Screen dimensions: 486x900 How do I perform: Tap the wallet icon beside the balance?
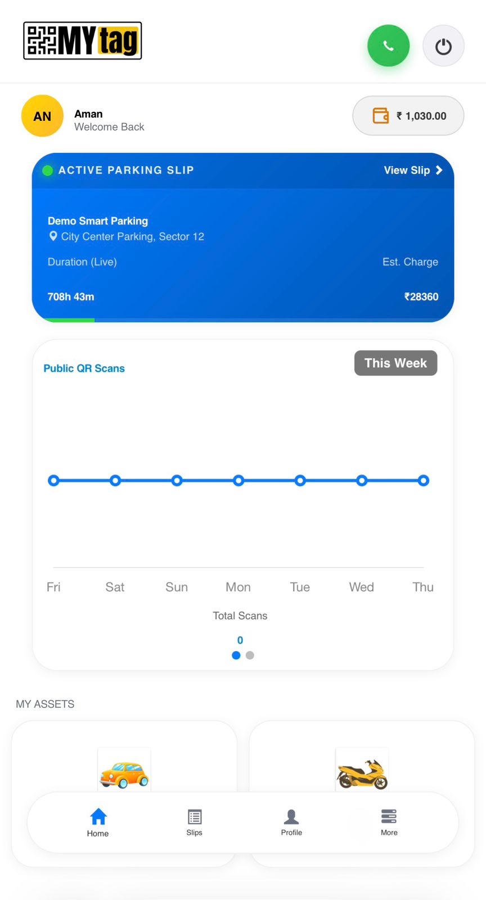pyautogui.click(x=381, y=116)
